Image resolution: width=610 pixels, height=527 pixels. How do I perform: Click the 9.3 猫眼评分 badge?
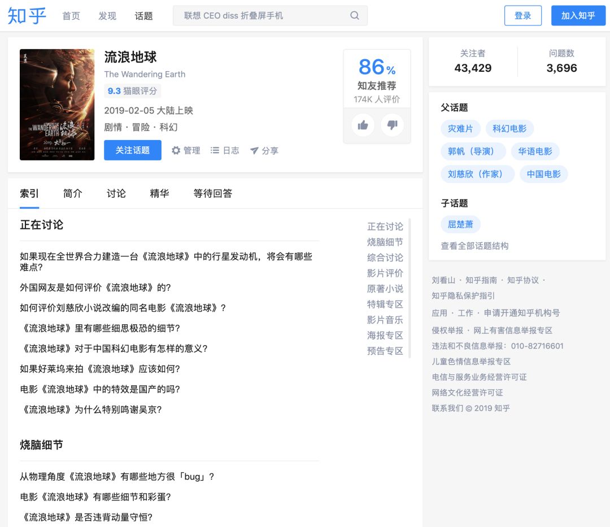click(x=132, y=91)
